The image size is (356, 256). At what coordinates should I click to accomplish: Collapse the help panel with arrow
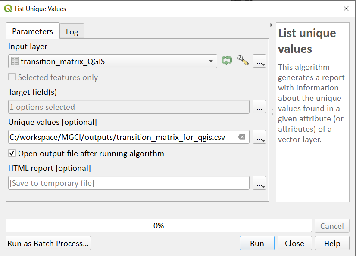coord(272,25)
